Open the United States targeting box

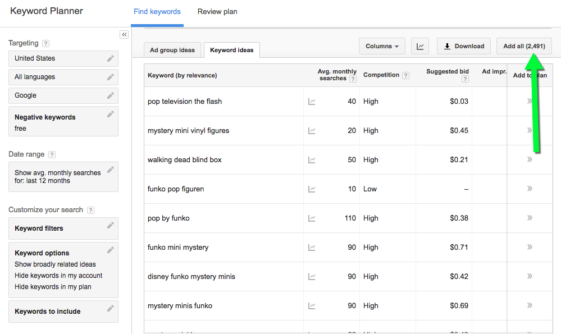point(63,58)
